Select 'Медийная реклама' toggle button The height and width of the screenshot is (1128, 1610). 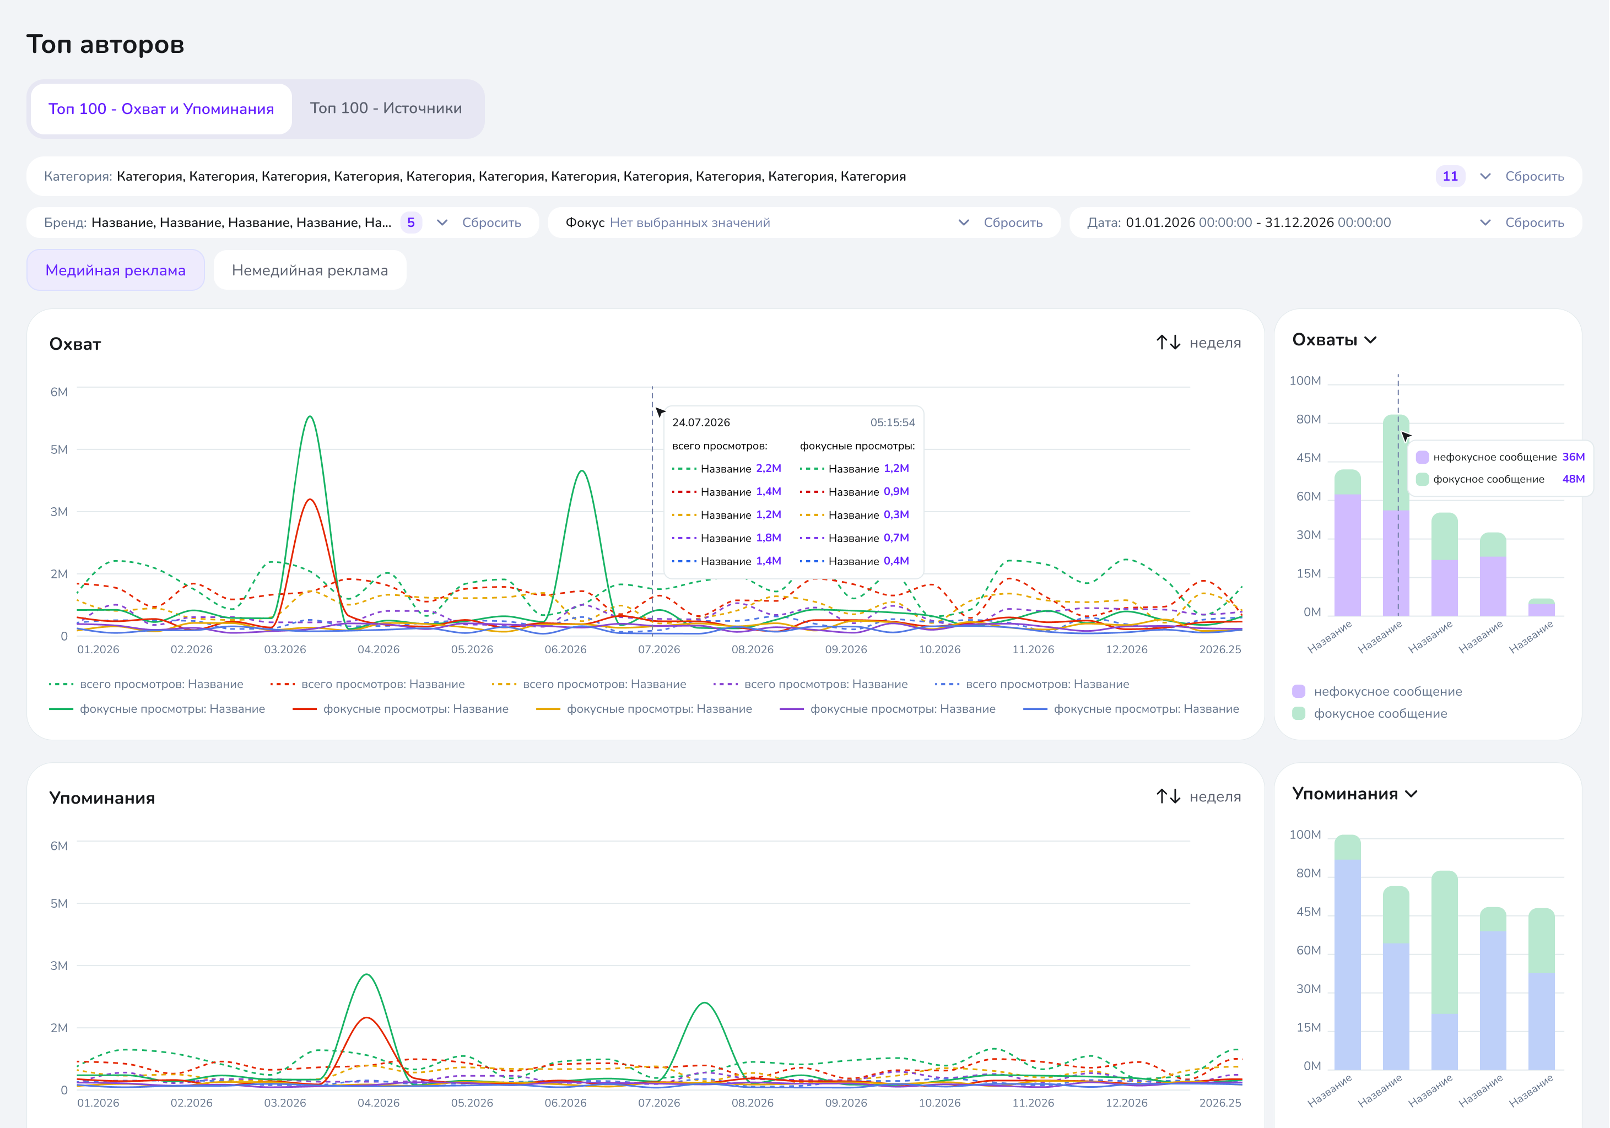(116, 270)
